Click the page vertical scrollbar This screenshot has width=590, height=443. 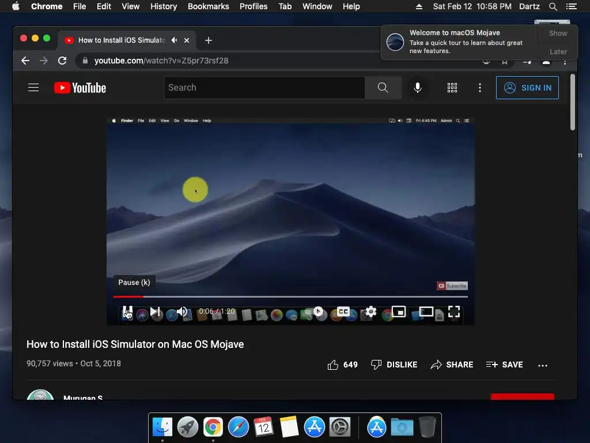click(572, 102)
